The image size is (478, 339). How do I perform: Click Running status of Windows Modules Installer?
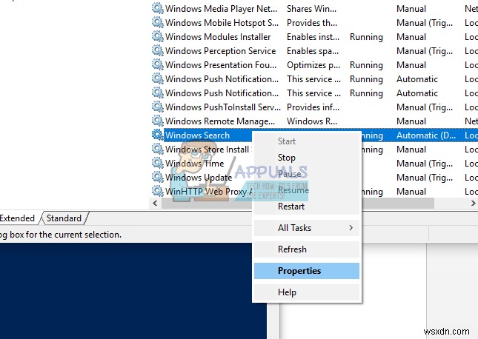(366, 37)
